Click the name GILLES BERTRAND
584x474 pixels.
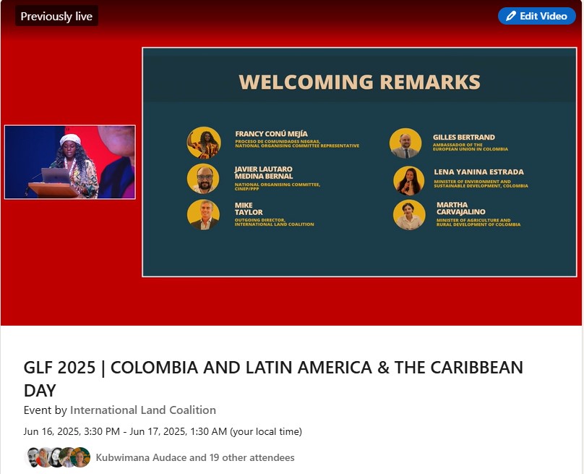(464, 137)
